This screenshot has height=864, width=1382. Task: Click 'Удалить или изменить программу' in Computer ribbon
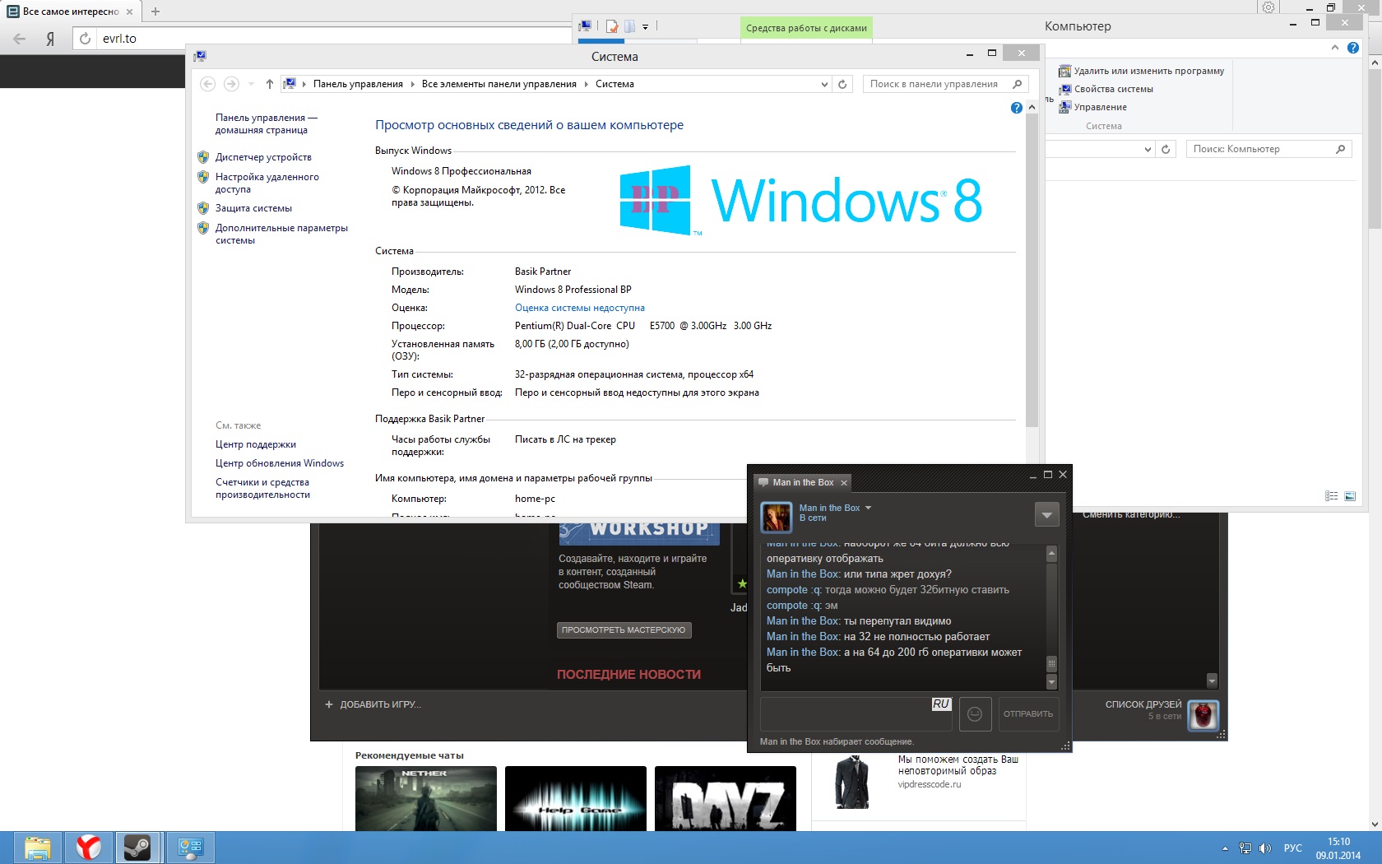pyautogui.click(x=1142, y=71)
